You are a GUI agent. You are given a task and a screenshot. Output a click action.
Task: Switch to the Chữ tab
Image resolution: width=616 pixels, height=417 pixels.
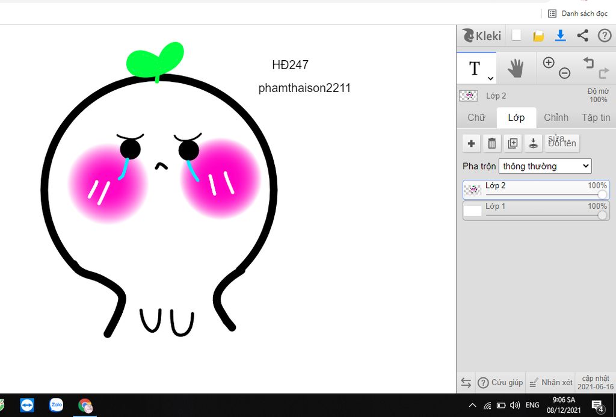click(476, 117)
